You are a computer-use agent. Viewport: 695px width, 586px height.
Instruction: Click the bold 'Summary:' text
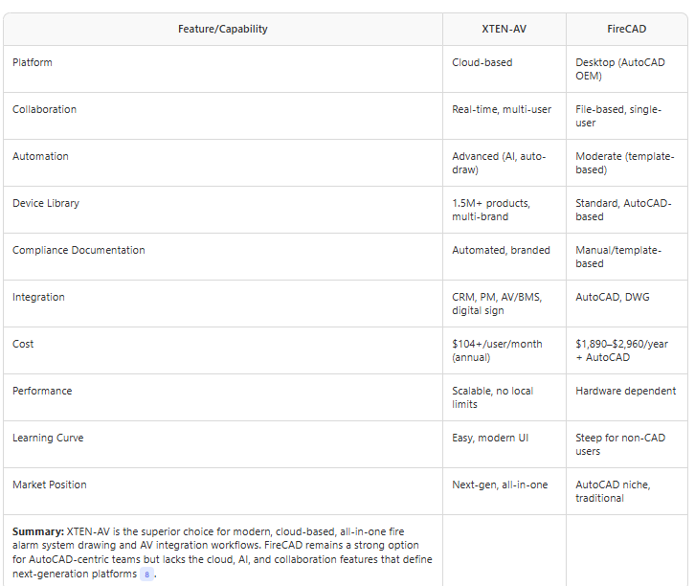(38, 530)
